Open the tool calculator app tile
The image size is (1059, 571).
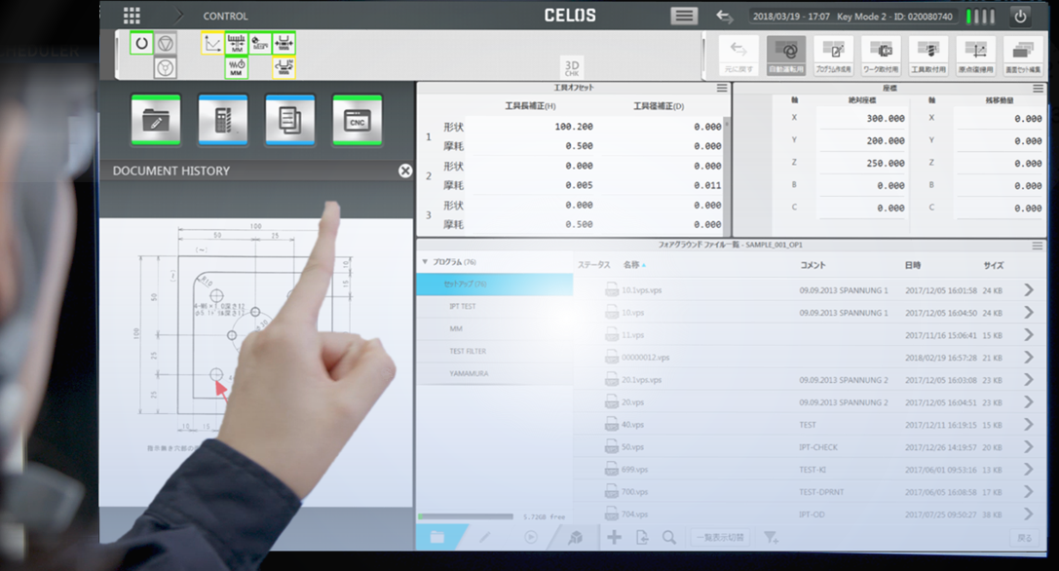click(223, 120)
